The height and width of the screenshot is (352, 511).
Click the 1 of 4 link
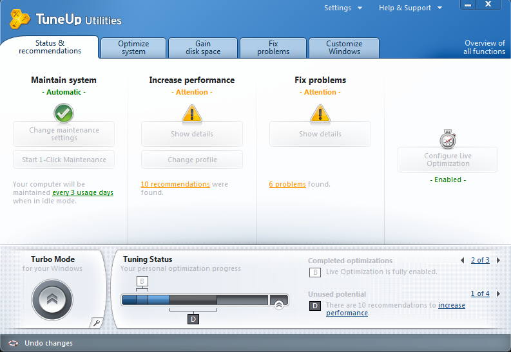480,294
